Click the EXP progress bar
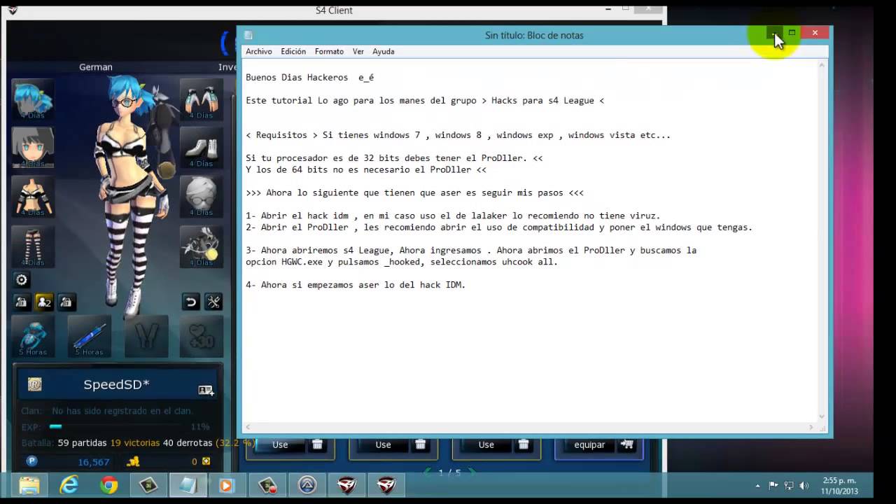Viewport: 896px width, 504px height. [116, 426]
